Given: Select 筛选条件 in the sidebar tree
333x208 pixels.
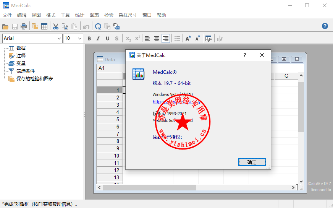Looking at the screenshot, I should pos(26,71).
